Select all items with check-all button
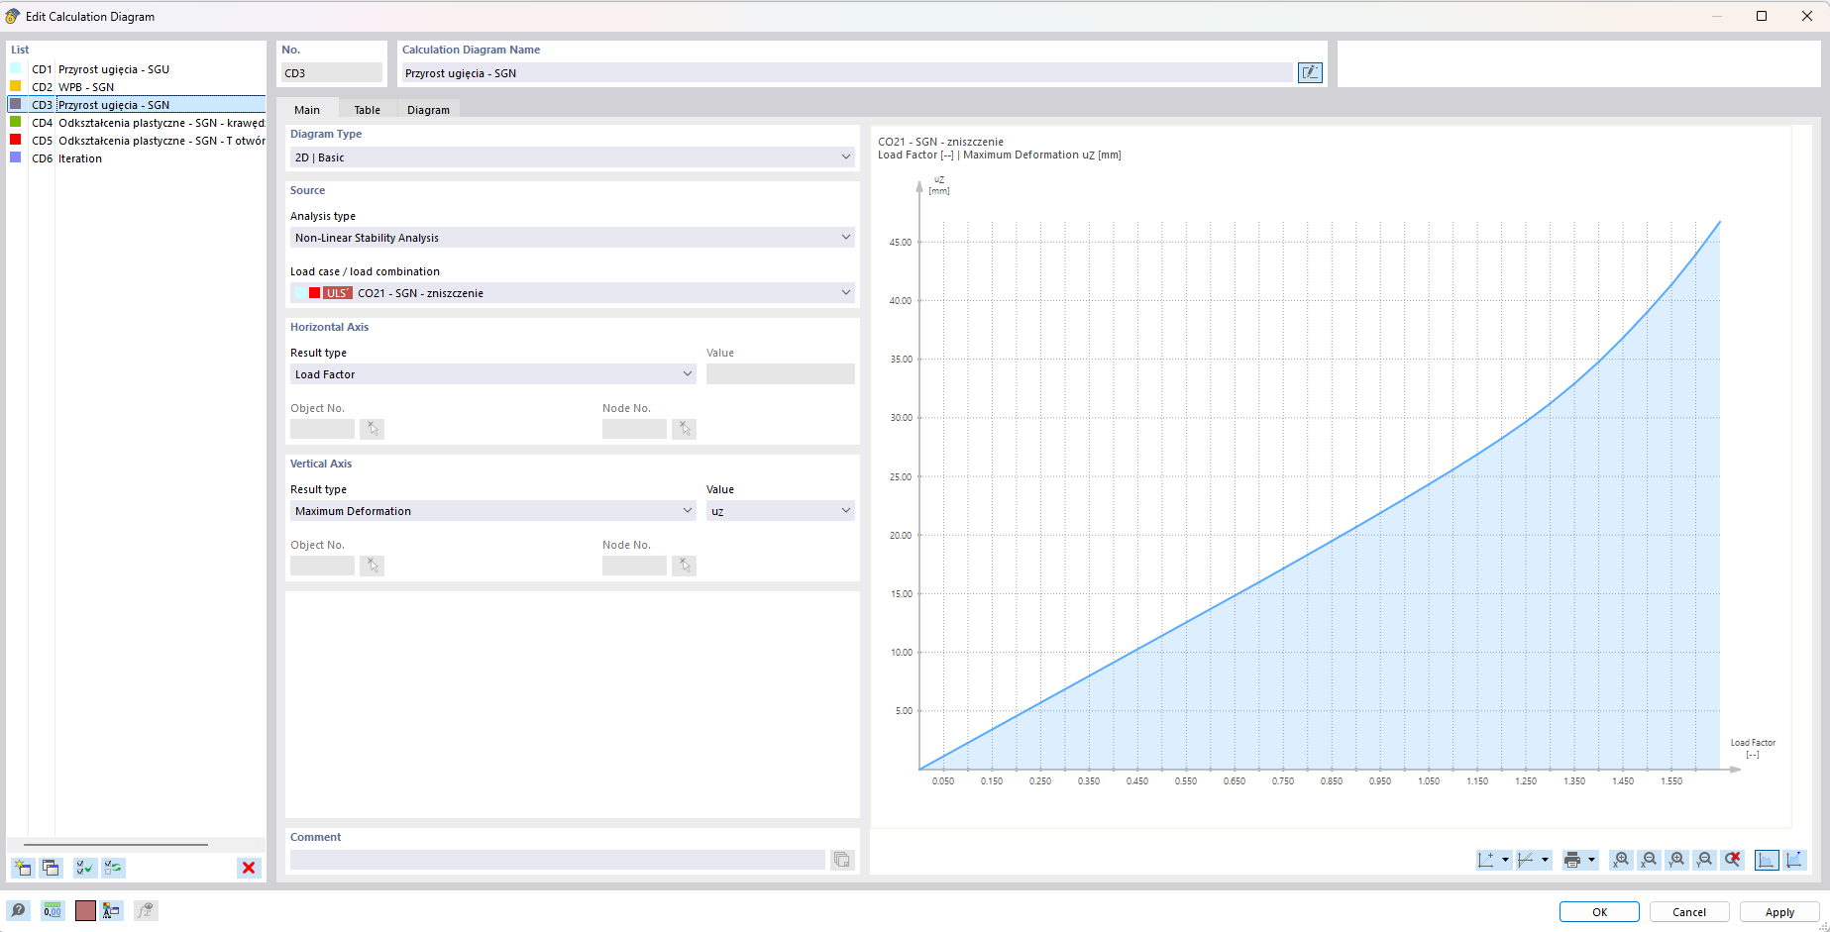 tap(85, 868)
